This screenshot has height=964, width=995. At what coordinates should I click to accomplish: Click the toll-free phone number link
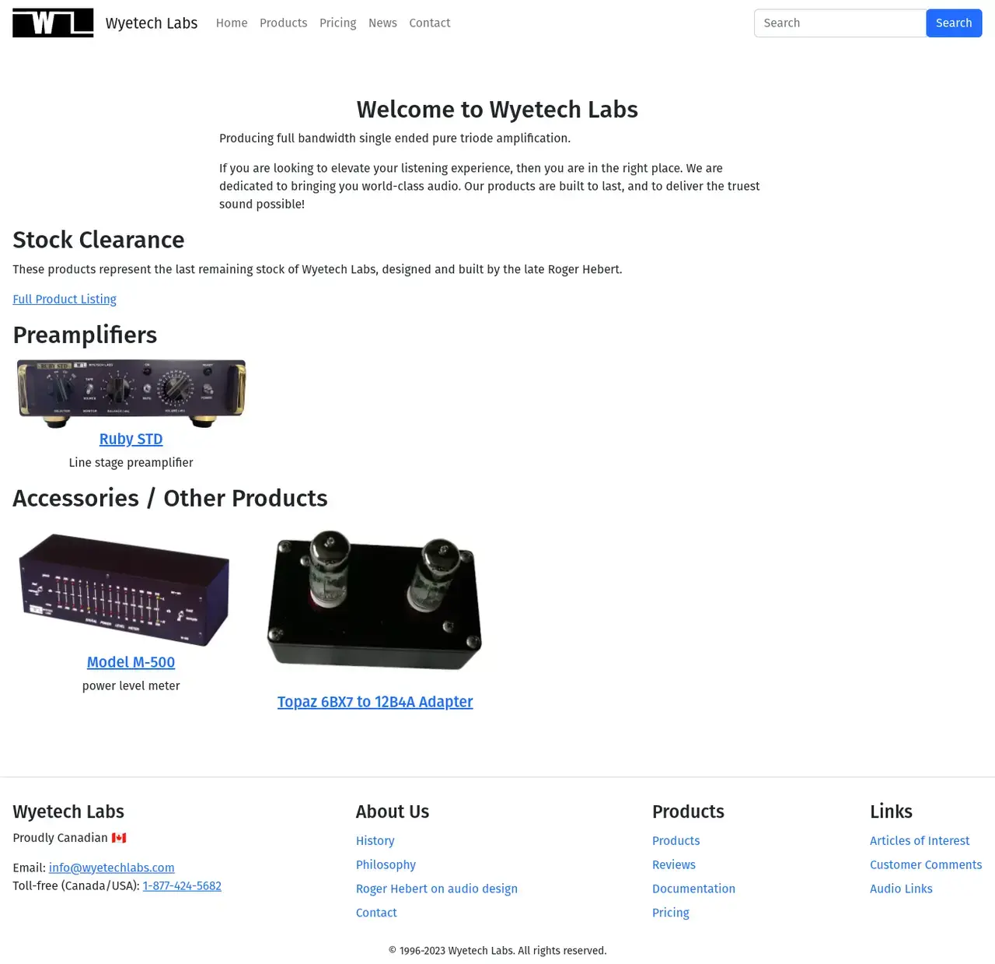182,885
